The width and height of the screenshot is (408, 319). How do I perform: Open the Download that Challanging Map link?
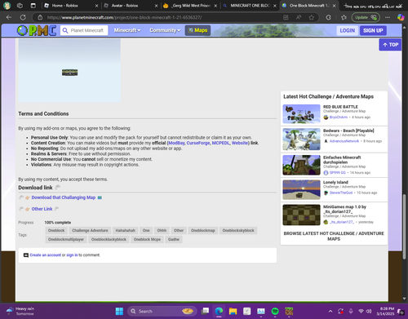click(64, 197)
